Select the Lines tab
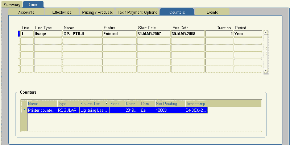The width and height of the screenshot is (290, 145). tap(33, 5)
